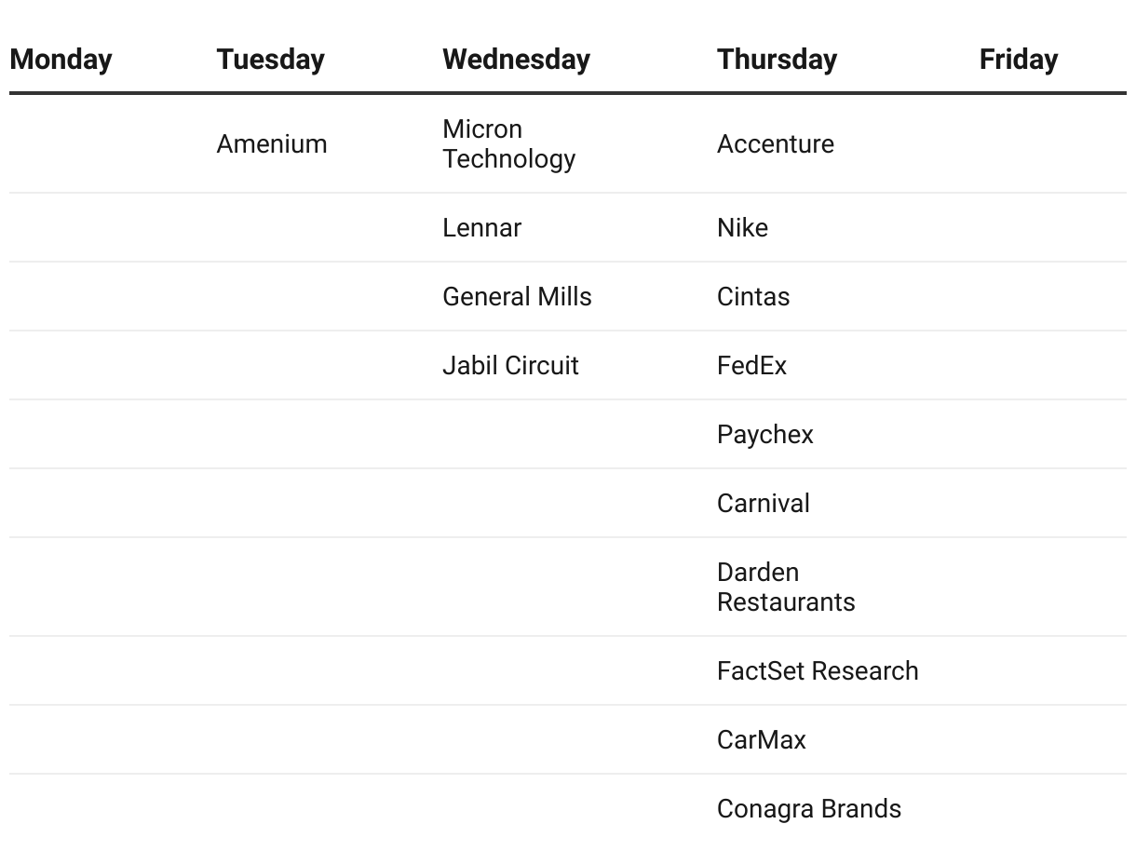The height and width of the screenshot is (851, 1136).
Task: Click Cintas in the Thursday column
Action: [752, 297]
